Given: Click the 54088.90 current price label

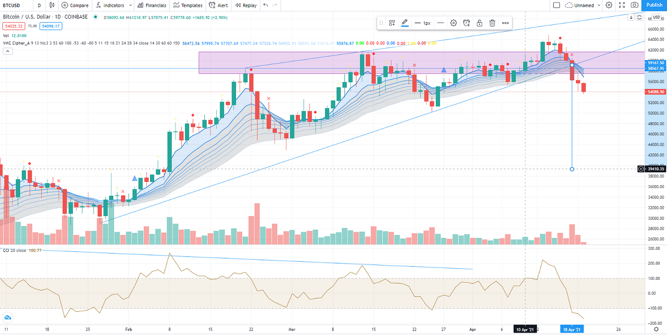Looking at the screenshot, I should click(x=656, y=91).
